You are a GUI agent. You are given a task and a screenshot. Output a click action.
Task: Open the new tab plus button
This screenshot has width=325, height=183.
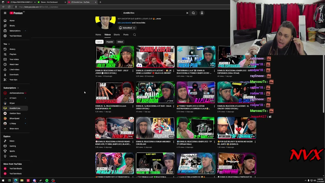(x=100, y=2)
